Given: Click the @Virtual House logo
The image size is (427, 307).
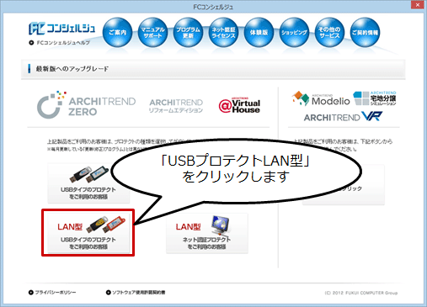Looking at the screenshot, I should coord(239,105).
